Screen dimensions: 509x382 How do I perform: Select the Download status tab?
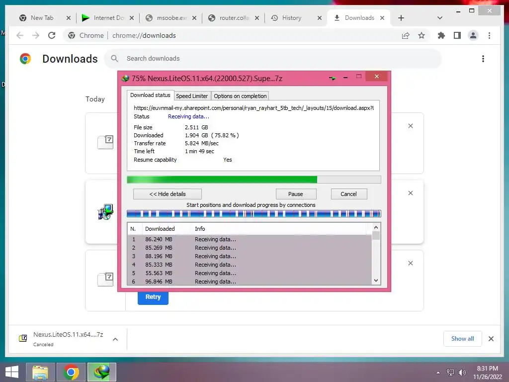pos(150,95)
